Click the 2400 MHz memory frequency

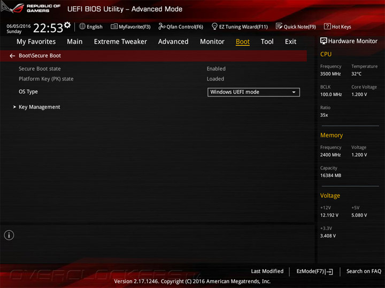point(330,155)
